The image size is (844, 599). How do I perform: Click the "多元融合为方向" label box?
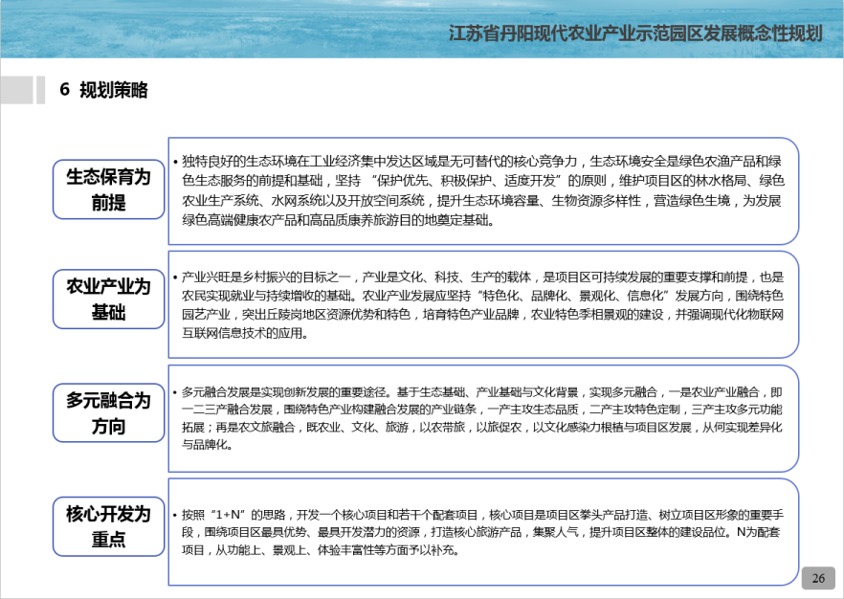pos(109,412)
